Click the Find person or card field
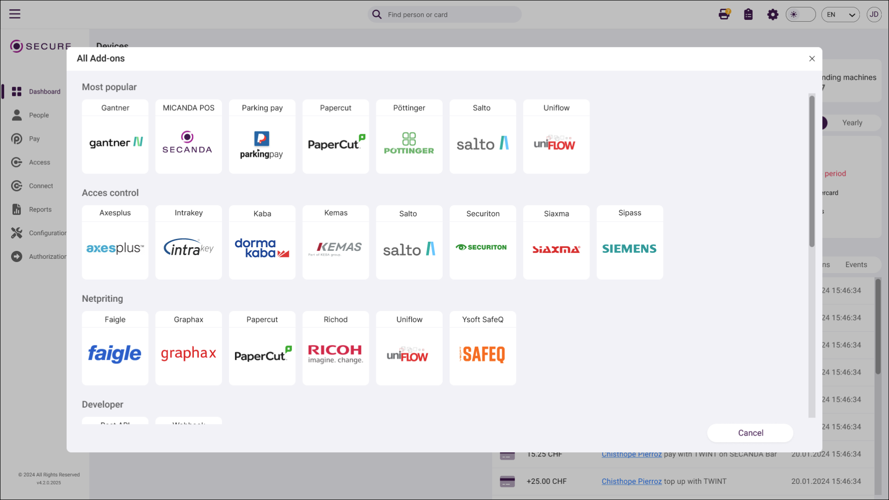This screenshot has height=500, width=889. tap(445, 14)
